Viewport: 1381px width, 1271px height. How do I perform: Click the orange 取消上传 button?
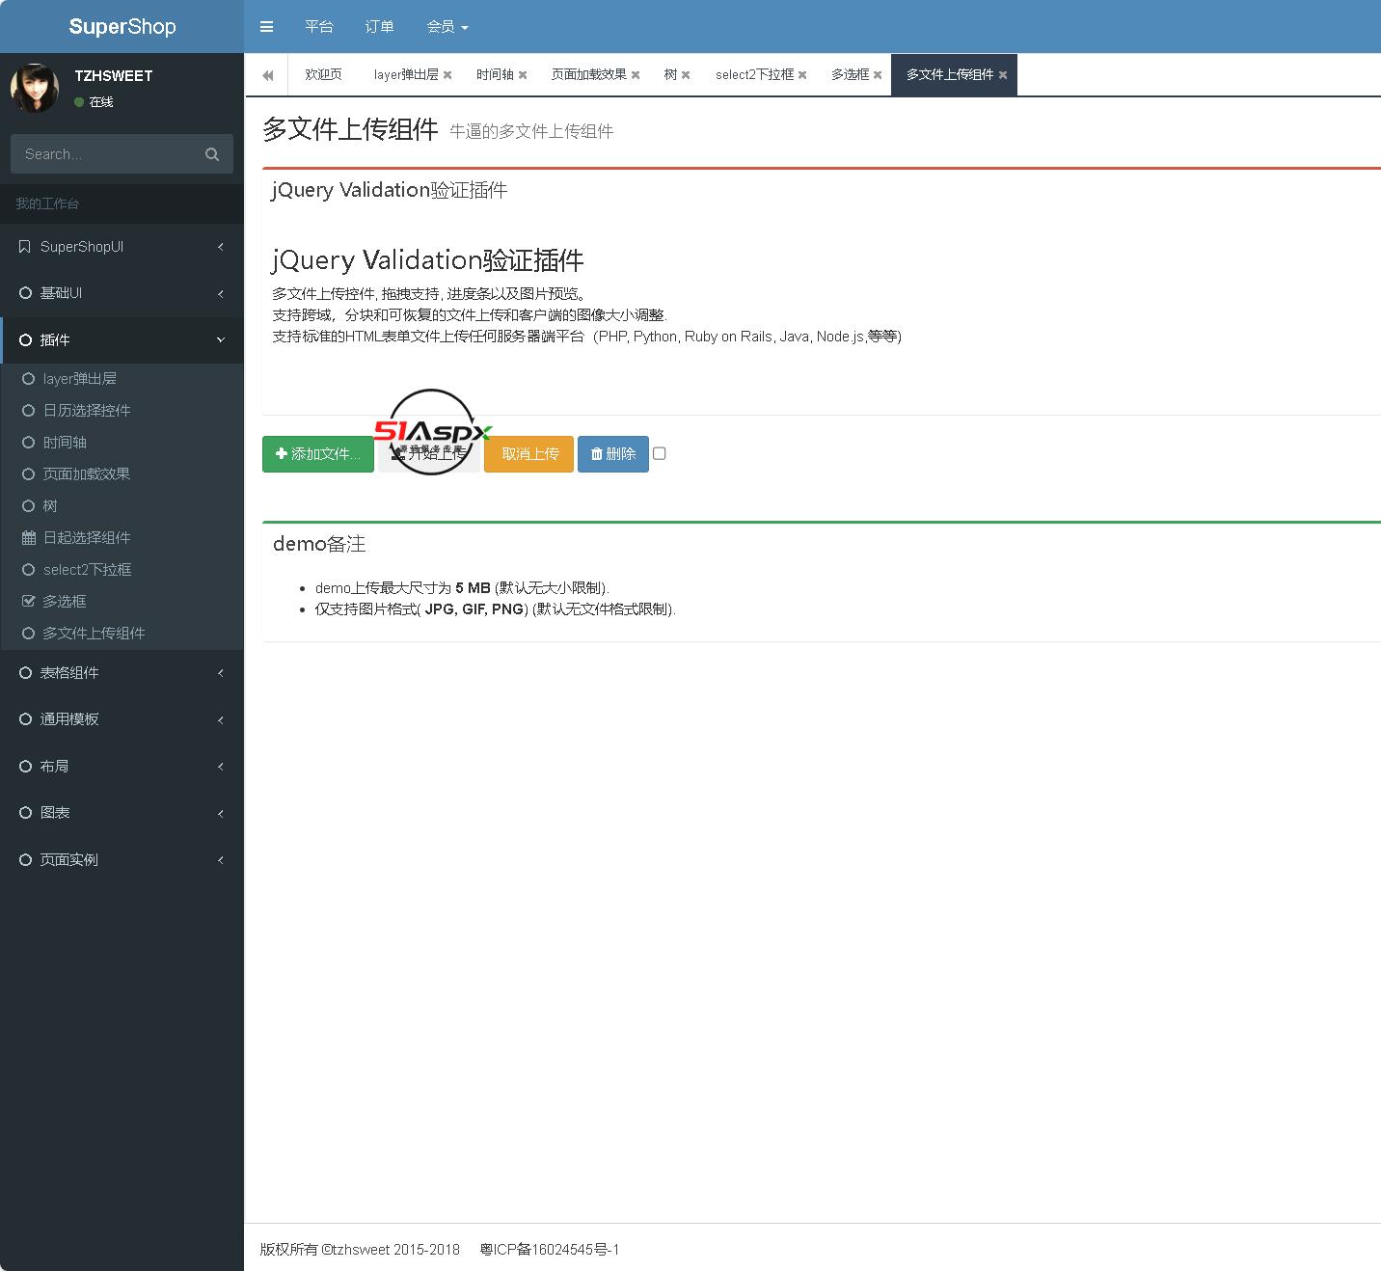tap(529, 454)
